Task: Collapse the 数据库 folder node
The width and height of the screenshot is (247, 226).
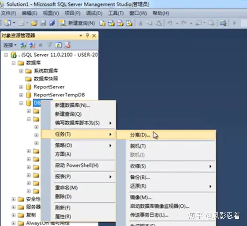Action: pos(13,63)
